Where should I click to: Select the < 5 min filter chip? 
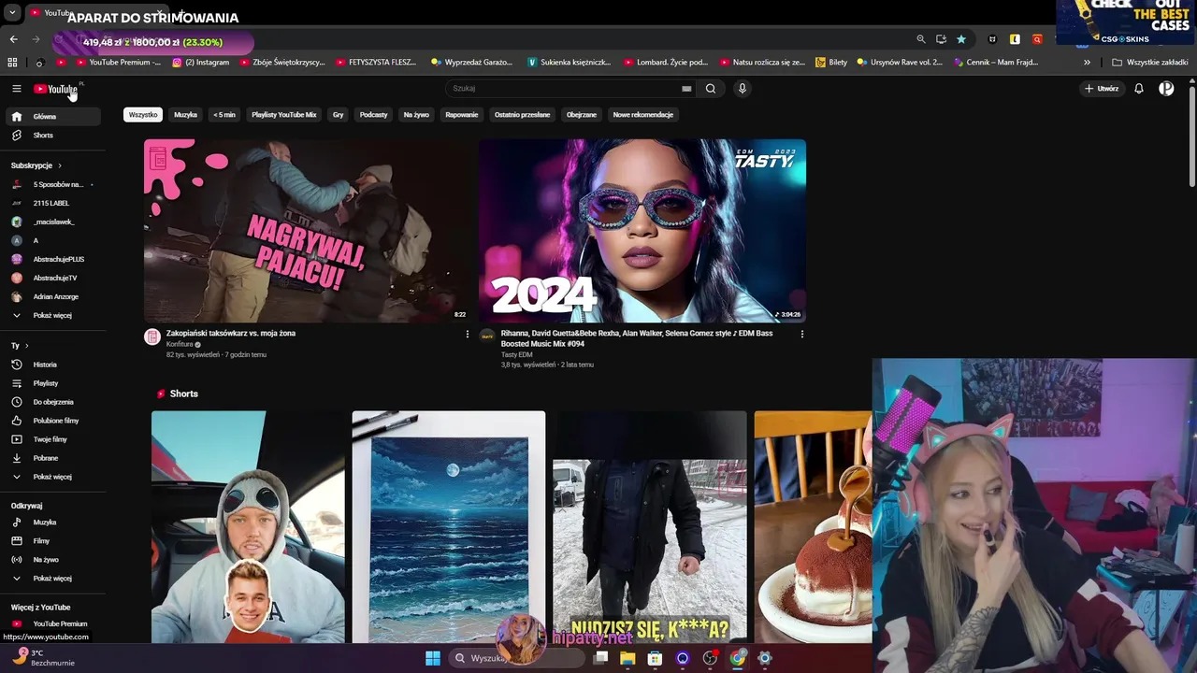(x=224, y=115)
